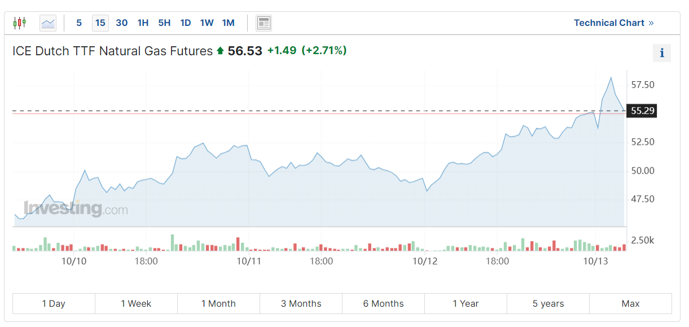Screen dimensions: 689x327
Task: Switch interval to 1H
Action: [143, 23]
